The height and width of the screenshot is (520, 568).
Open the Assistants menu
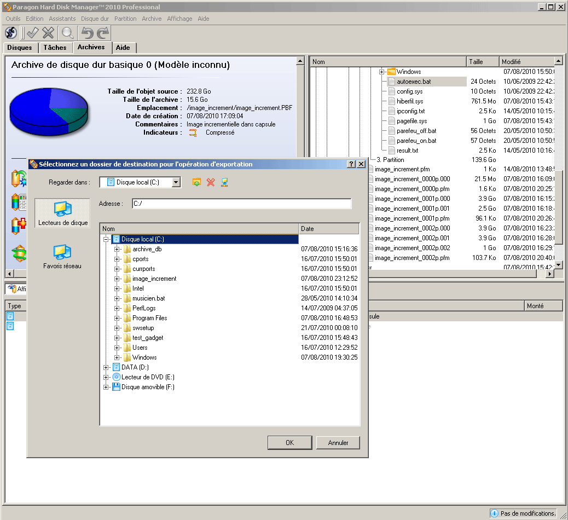click(62, 19)
